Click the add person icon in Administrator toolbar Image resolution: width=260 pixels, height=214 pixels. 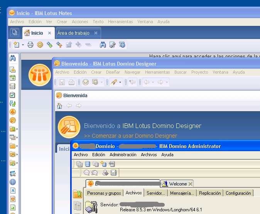pos(105,173)
